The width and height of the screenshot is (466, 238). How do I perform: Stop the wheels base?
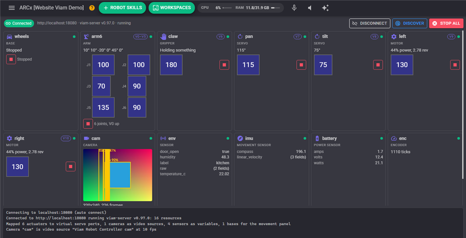coord(11,59)
